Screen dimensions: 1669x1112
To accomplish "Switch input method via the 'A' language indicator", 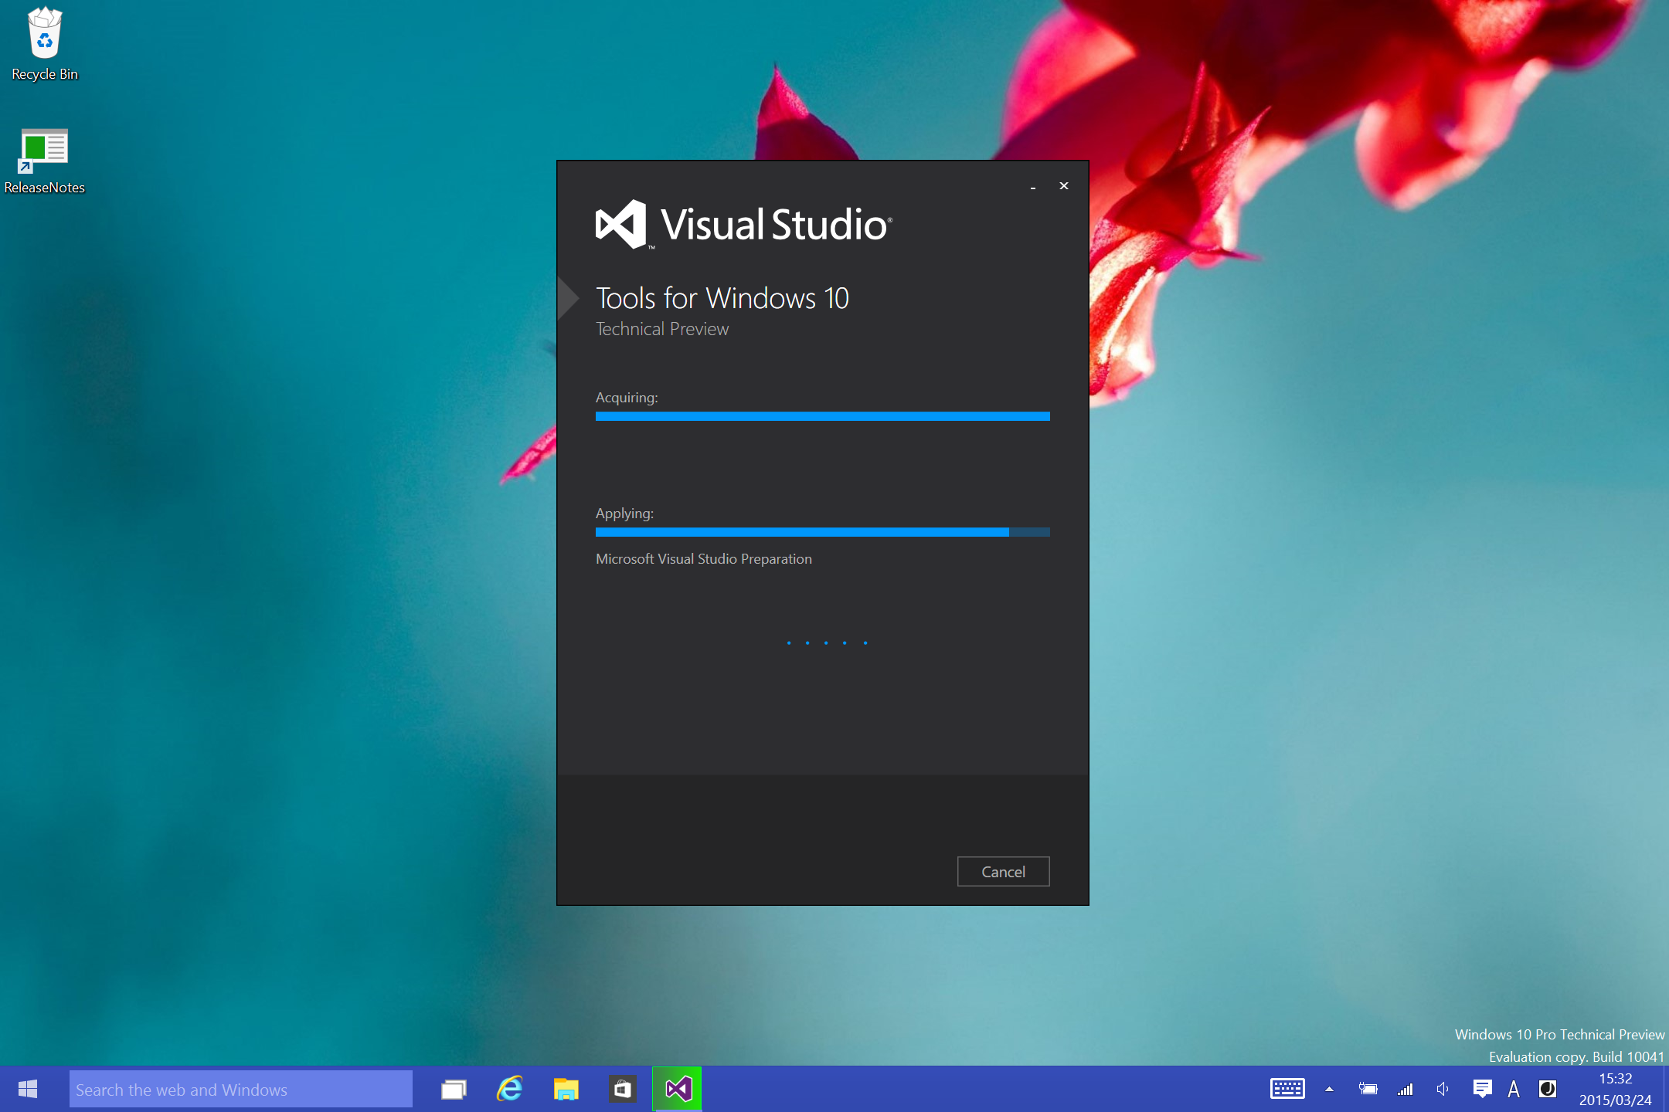I will [1513, 1089].
